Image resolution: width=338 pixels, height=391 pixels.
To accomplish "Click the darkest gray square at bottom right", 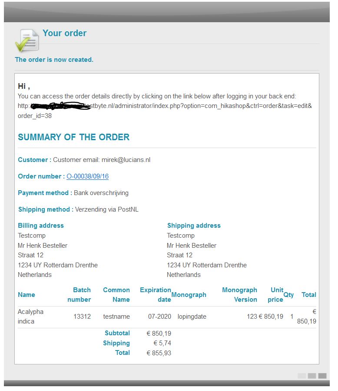I will coord(322,376).
